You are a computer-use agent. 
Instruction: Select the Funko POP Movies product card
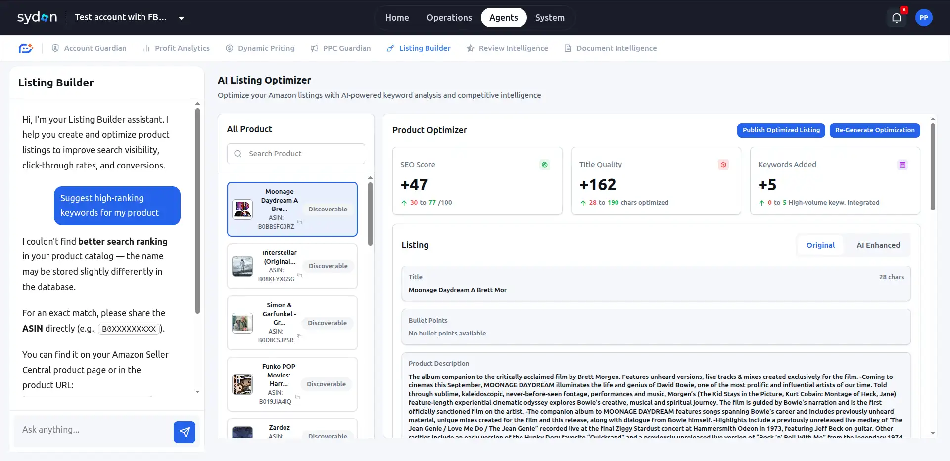[x=292, y=384]
